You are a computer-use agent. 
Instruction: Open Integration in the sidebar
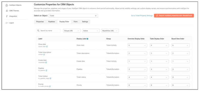[x=13, y=16]
